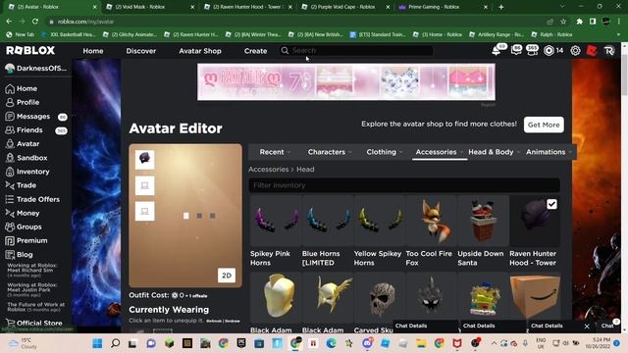The image size is (628, 353).
Task: Click the Roblox search box
Action: point(356,50)
